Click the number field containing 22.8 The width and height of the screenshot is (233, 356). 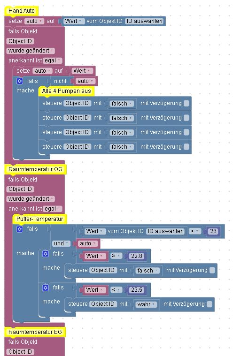pos(137,256)
